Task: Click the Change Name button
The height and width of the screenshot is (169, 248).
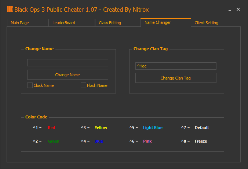Action: click(x=68, y=75)
